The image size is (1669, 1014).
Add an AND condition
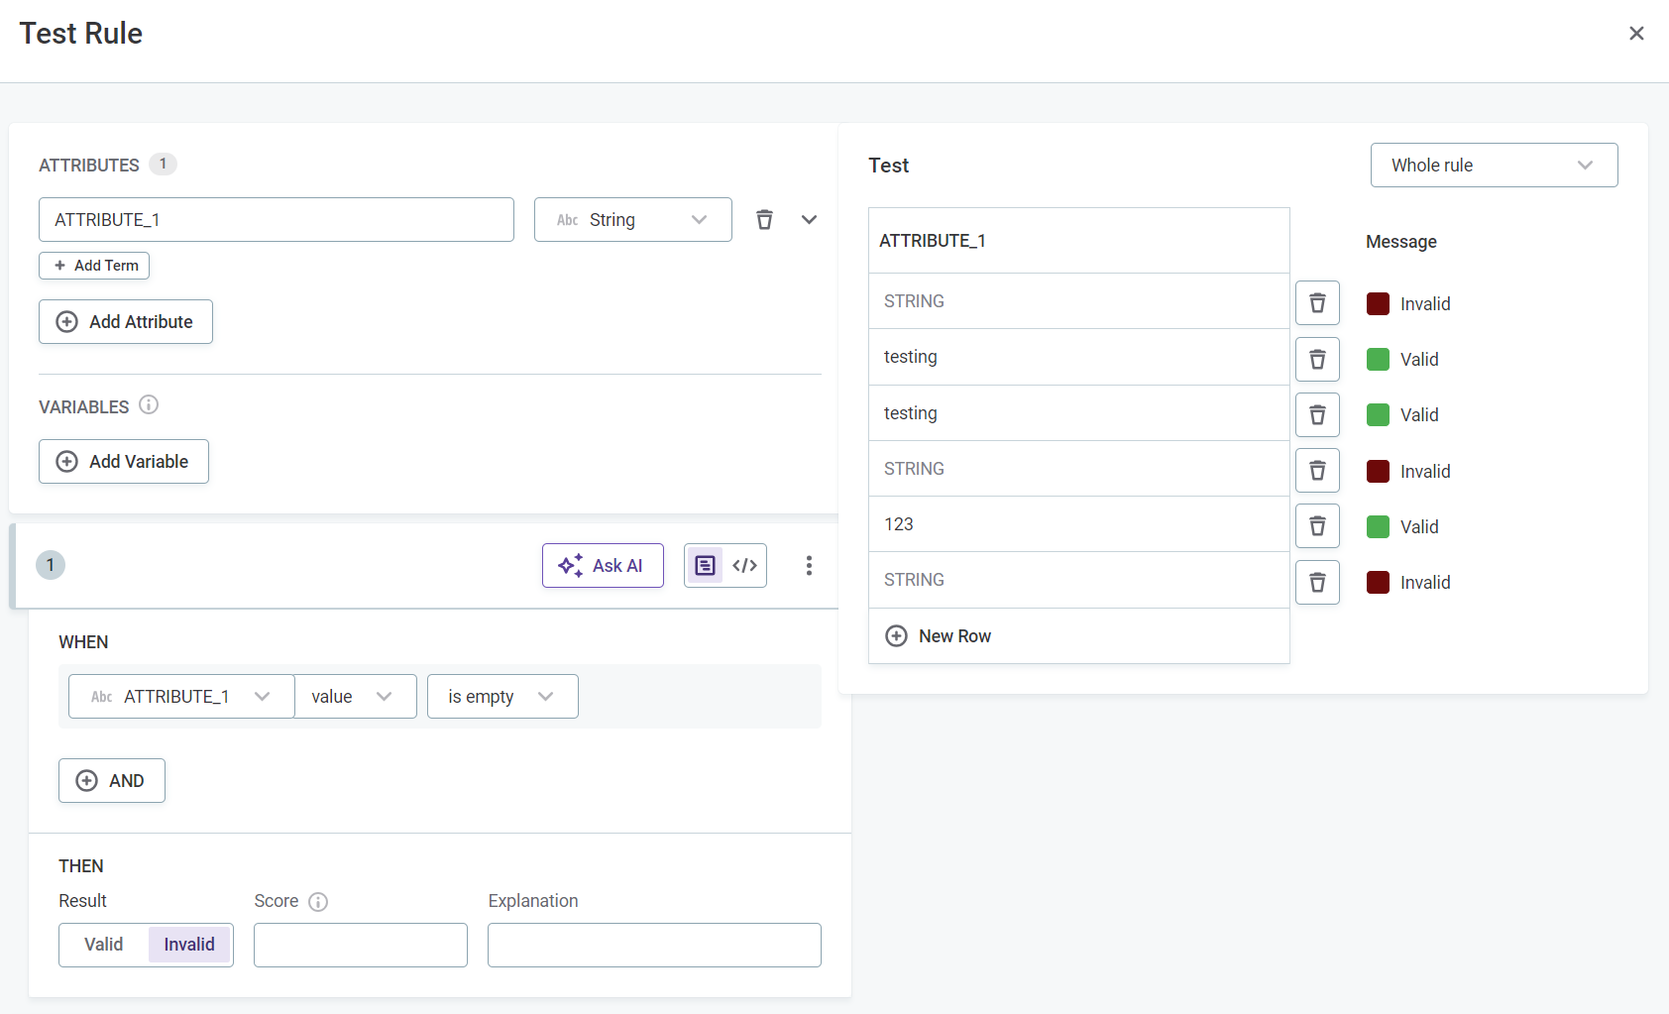(x=112, y=781)
